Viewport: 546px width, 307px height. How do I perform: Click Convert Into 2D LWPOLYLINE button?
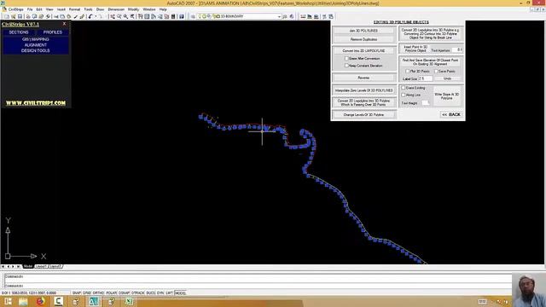click(x=363, y=50)
